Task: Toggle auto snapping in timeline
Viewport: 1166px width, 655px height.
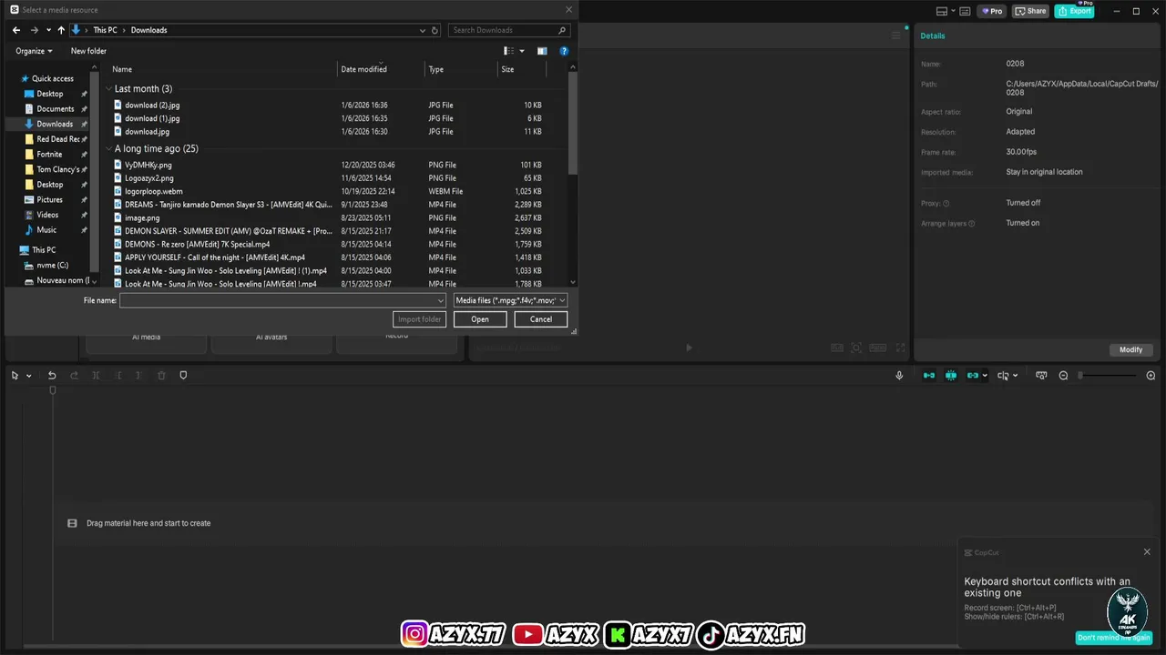Action: tap(951, 376)
